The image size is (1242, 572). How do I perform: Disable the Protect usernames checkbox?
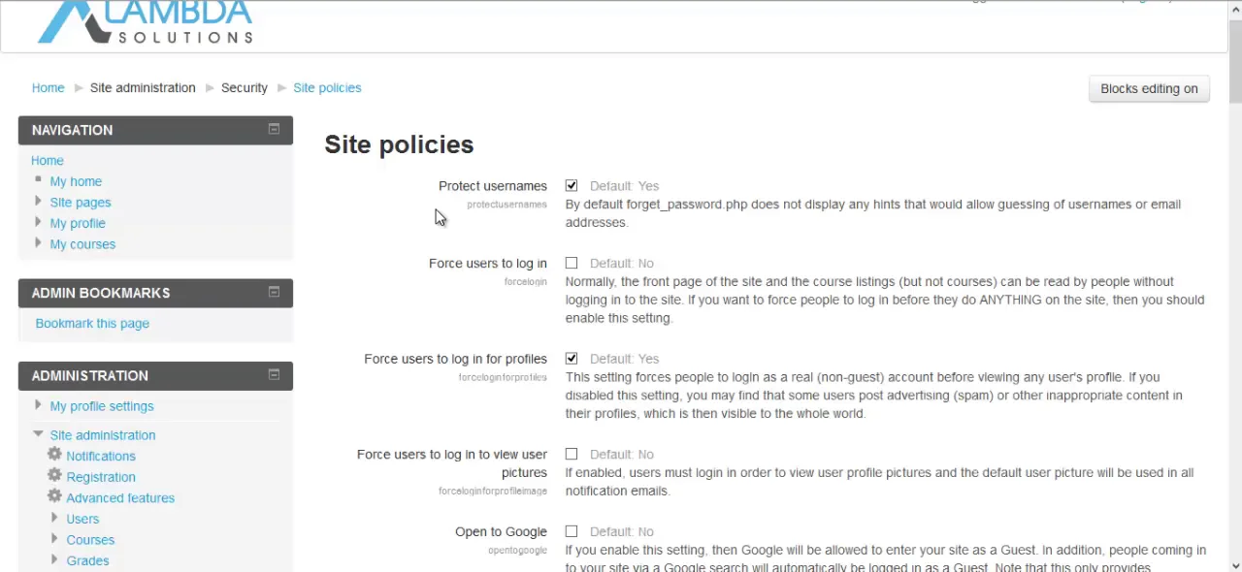coord(572,185)
